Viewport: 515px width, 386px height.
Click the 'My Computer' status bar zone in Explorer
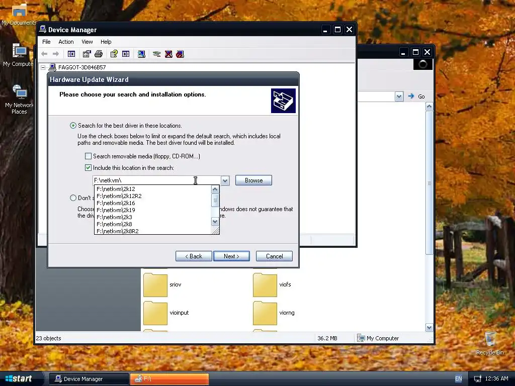point(378,338)
